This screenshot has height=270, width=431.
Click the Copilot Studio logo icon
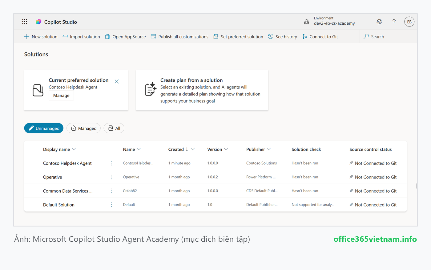[38, 22]
